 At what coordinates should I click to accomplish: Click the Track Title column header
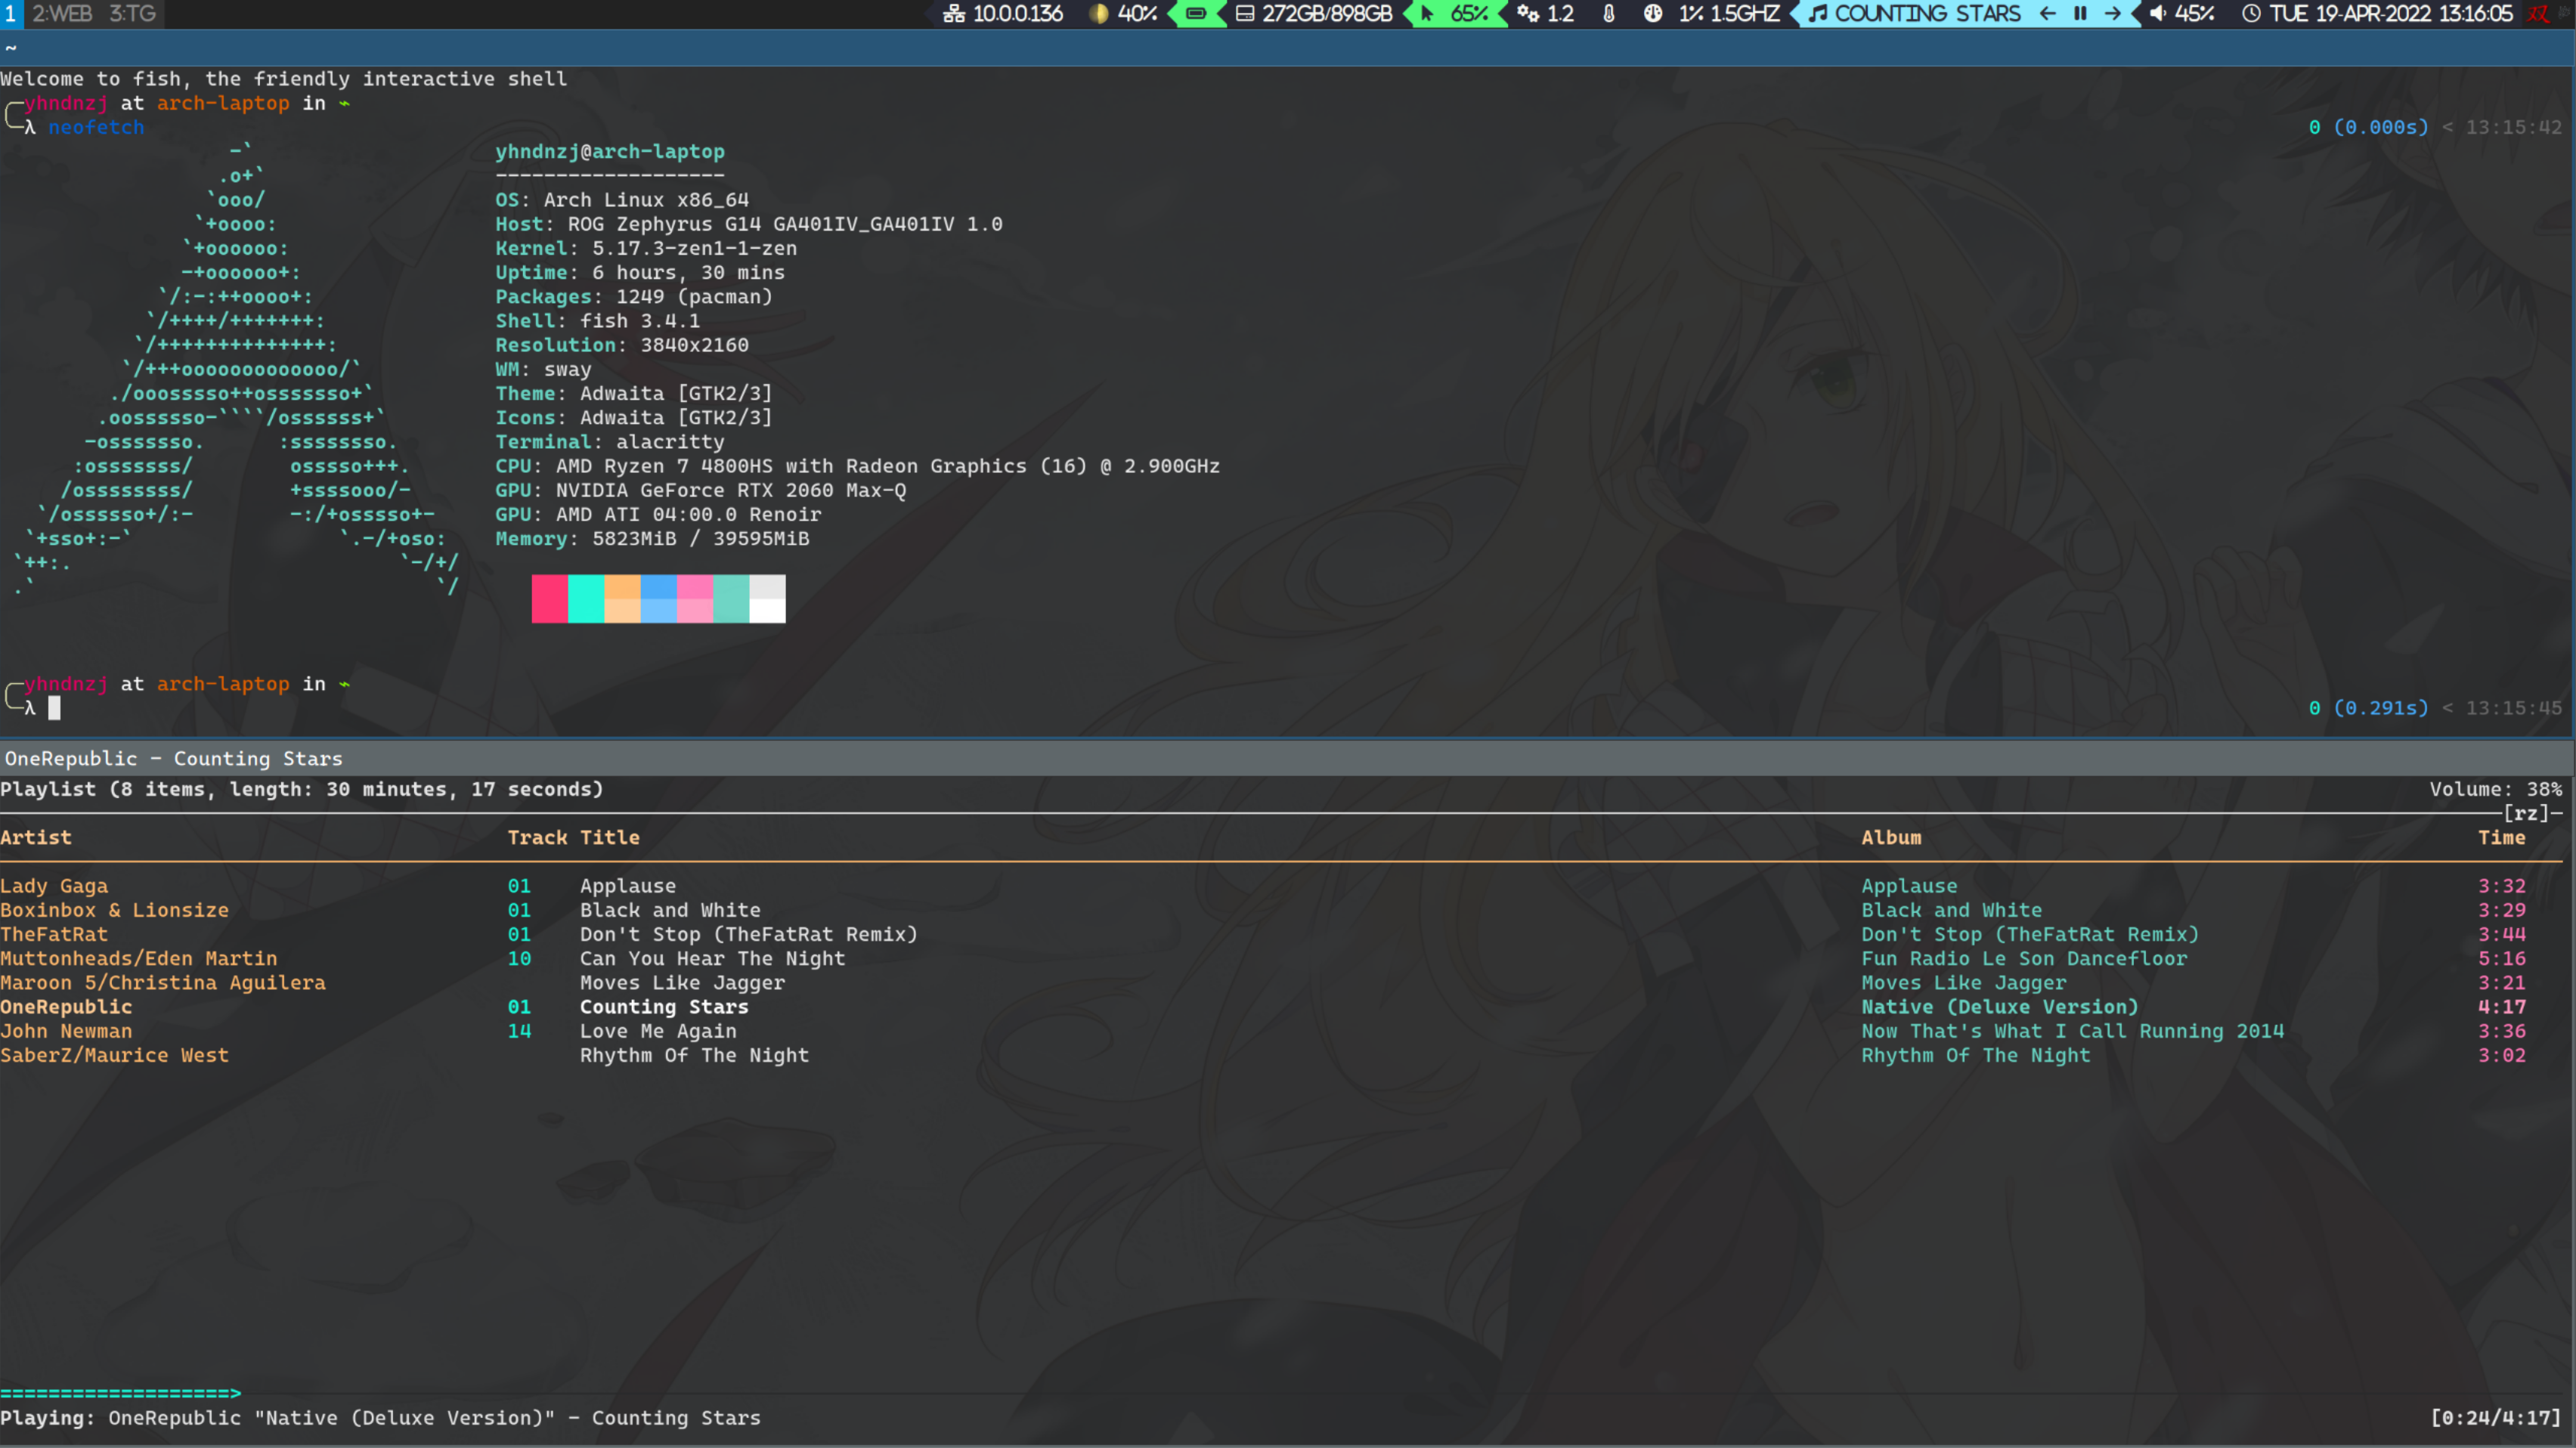(x=573, y=837)
